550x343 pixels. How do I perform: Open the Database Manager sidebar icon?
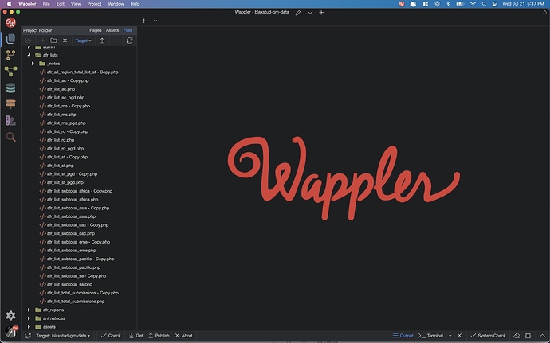coord(10,88)
